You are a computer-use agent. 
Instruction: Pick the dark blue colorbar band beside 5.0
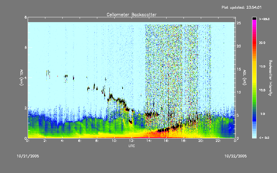point(254,115)
